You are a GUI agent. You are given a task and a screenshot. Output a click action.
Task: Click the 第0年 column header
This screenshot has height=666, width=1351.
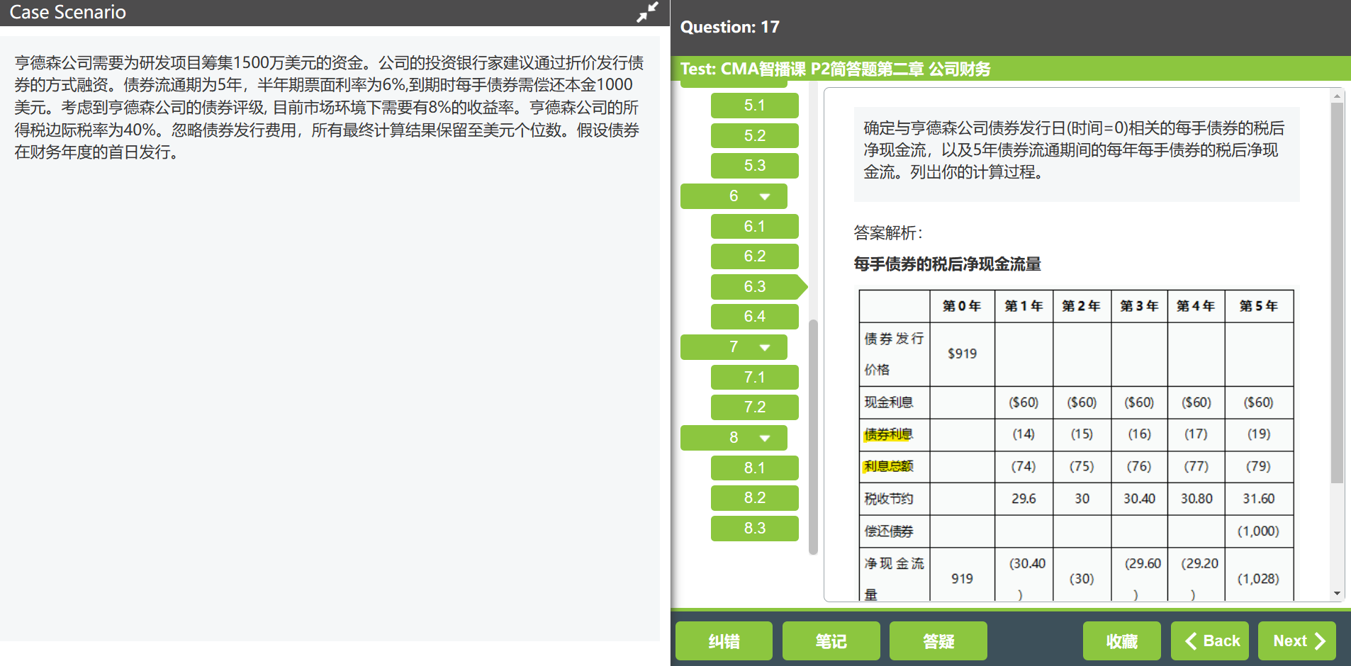962,306
